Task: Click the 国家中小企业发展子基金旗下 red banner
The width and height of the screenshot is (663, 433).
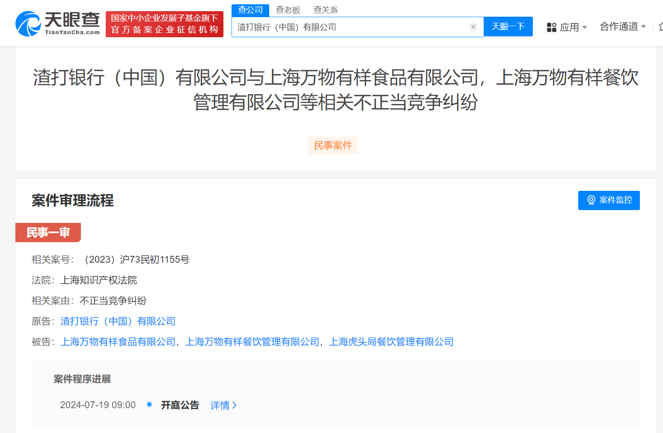Action: [164, 24]
